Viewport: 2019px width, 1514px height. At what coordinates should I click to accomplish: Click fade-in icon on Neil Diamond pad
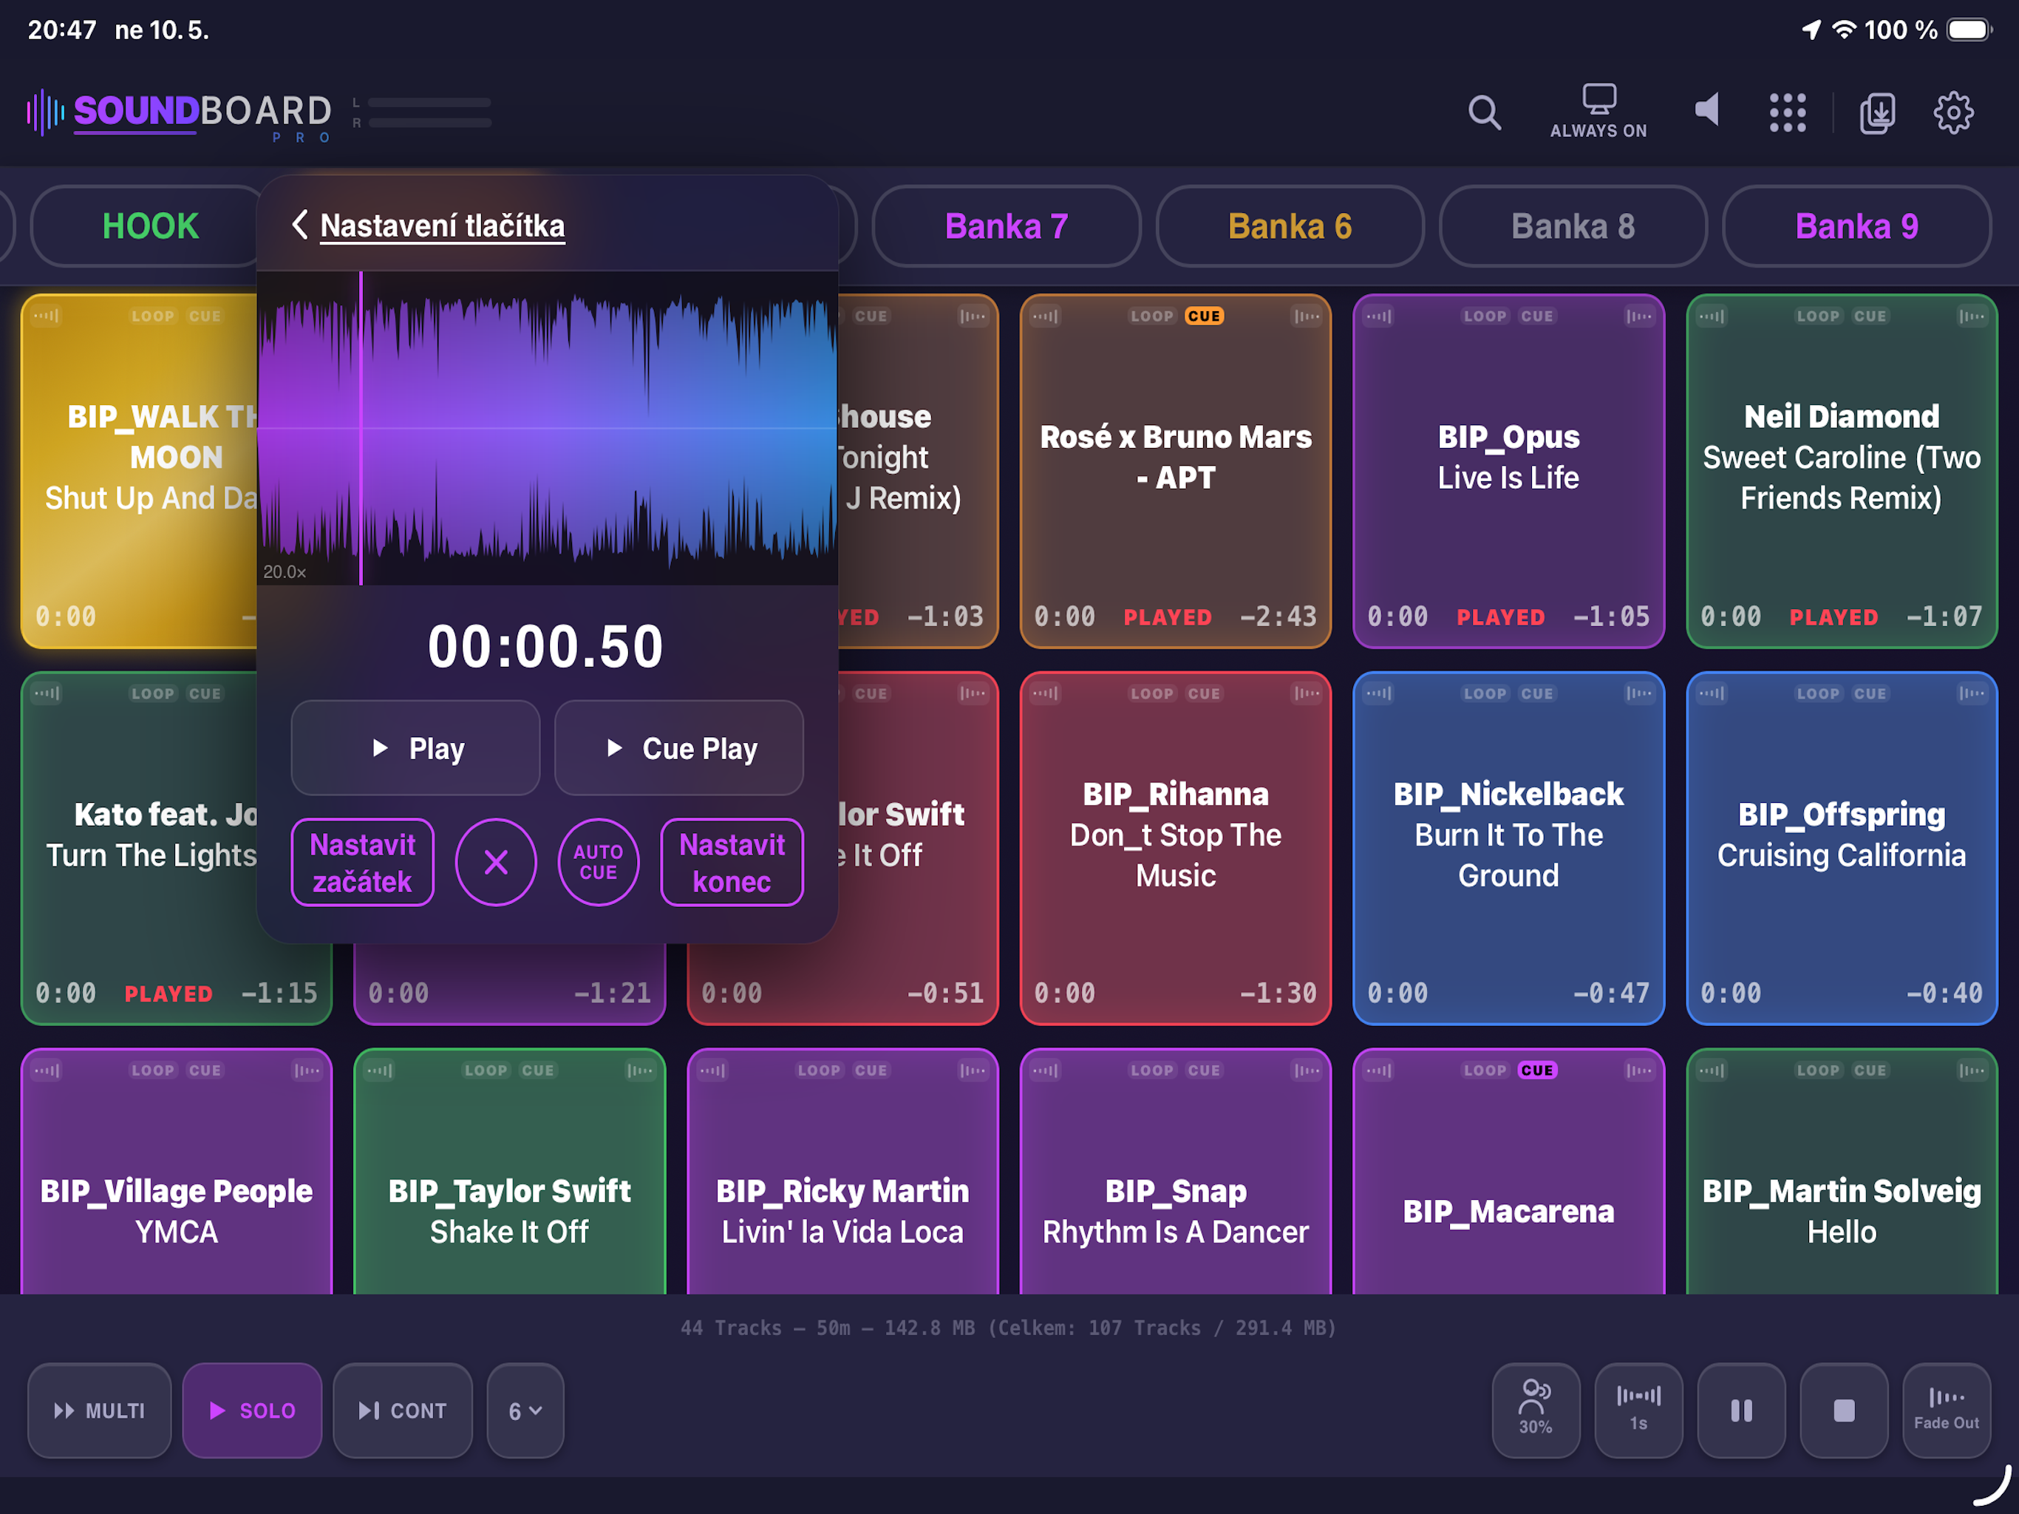coord(1712,316)
